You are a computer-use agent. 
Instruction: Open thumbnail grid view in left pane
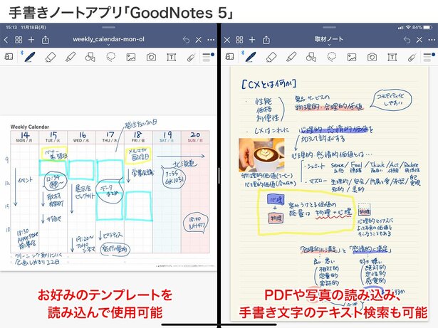[x=19, y=40]
